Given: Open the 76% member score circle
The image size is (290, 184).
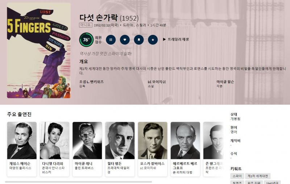Looking at the screenshot, I should (86, 40).
